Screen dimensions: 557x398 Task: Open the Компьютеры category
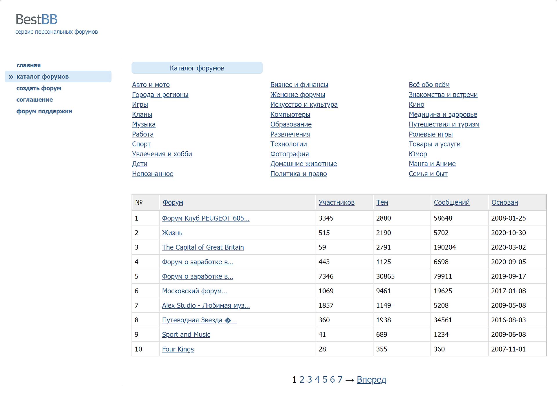(290, 115)
